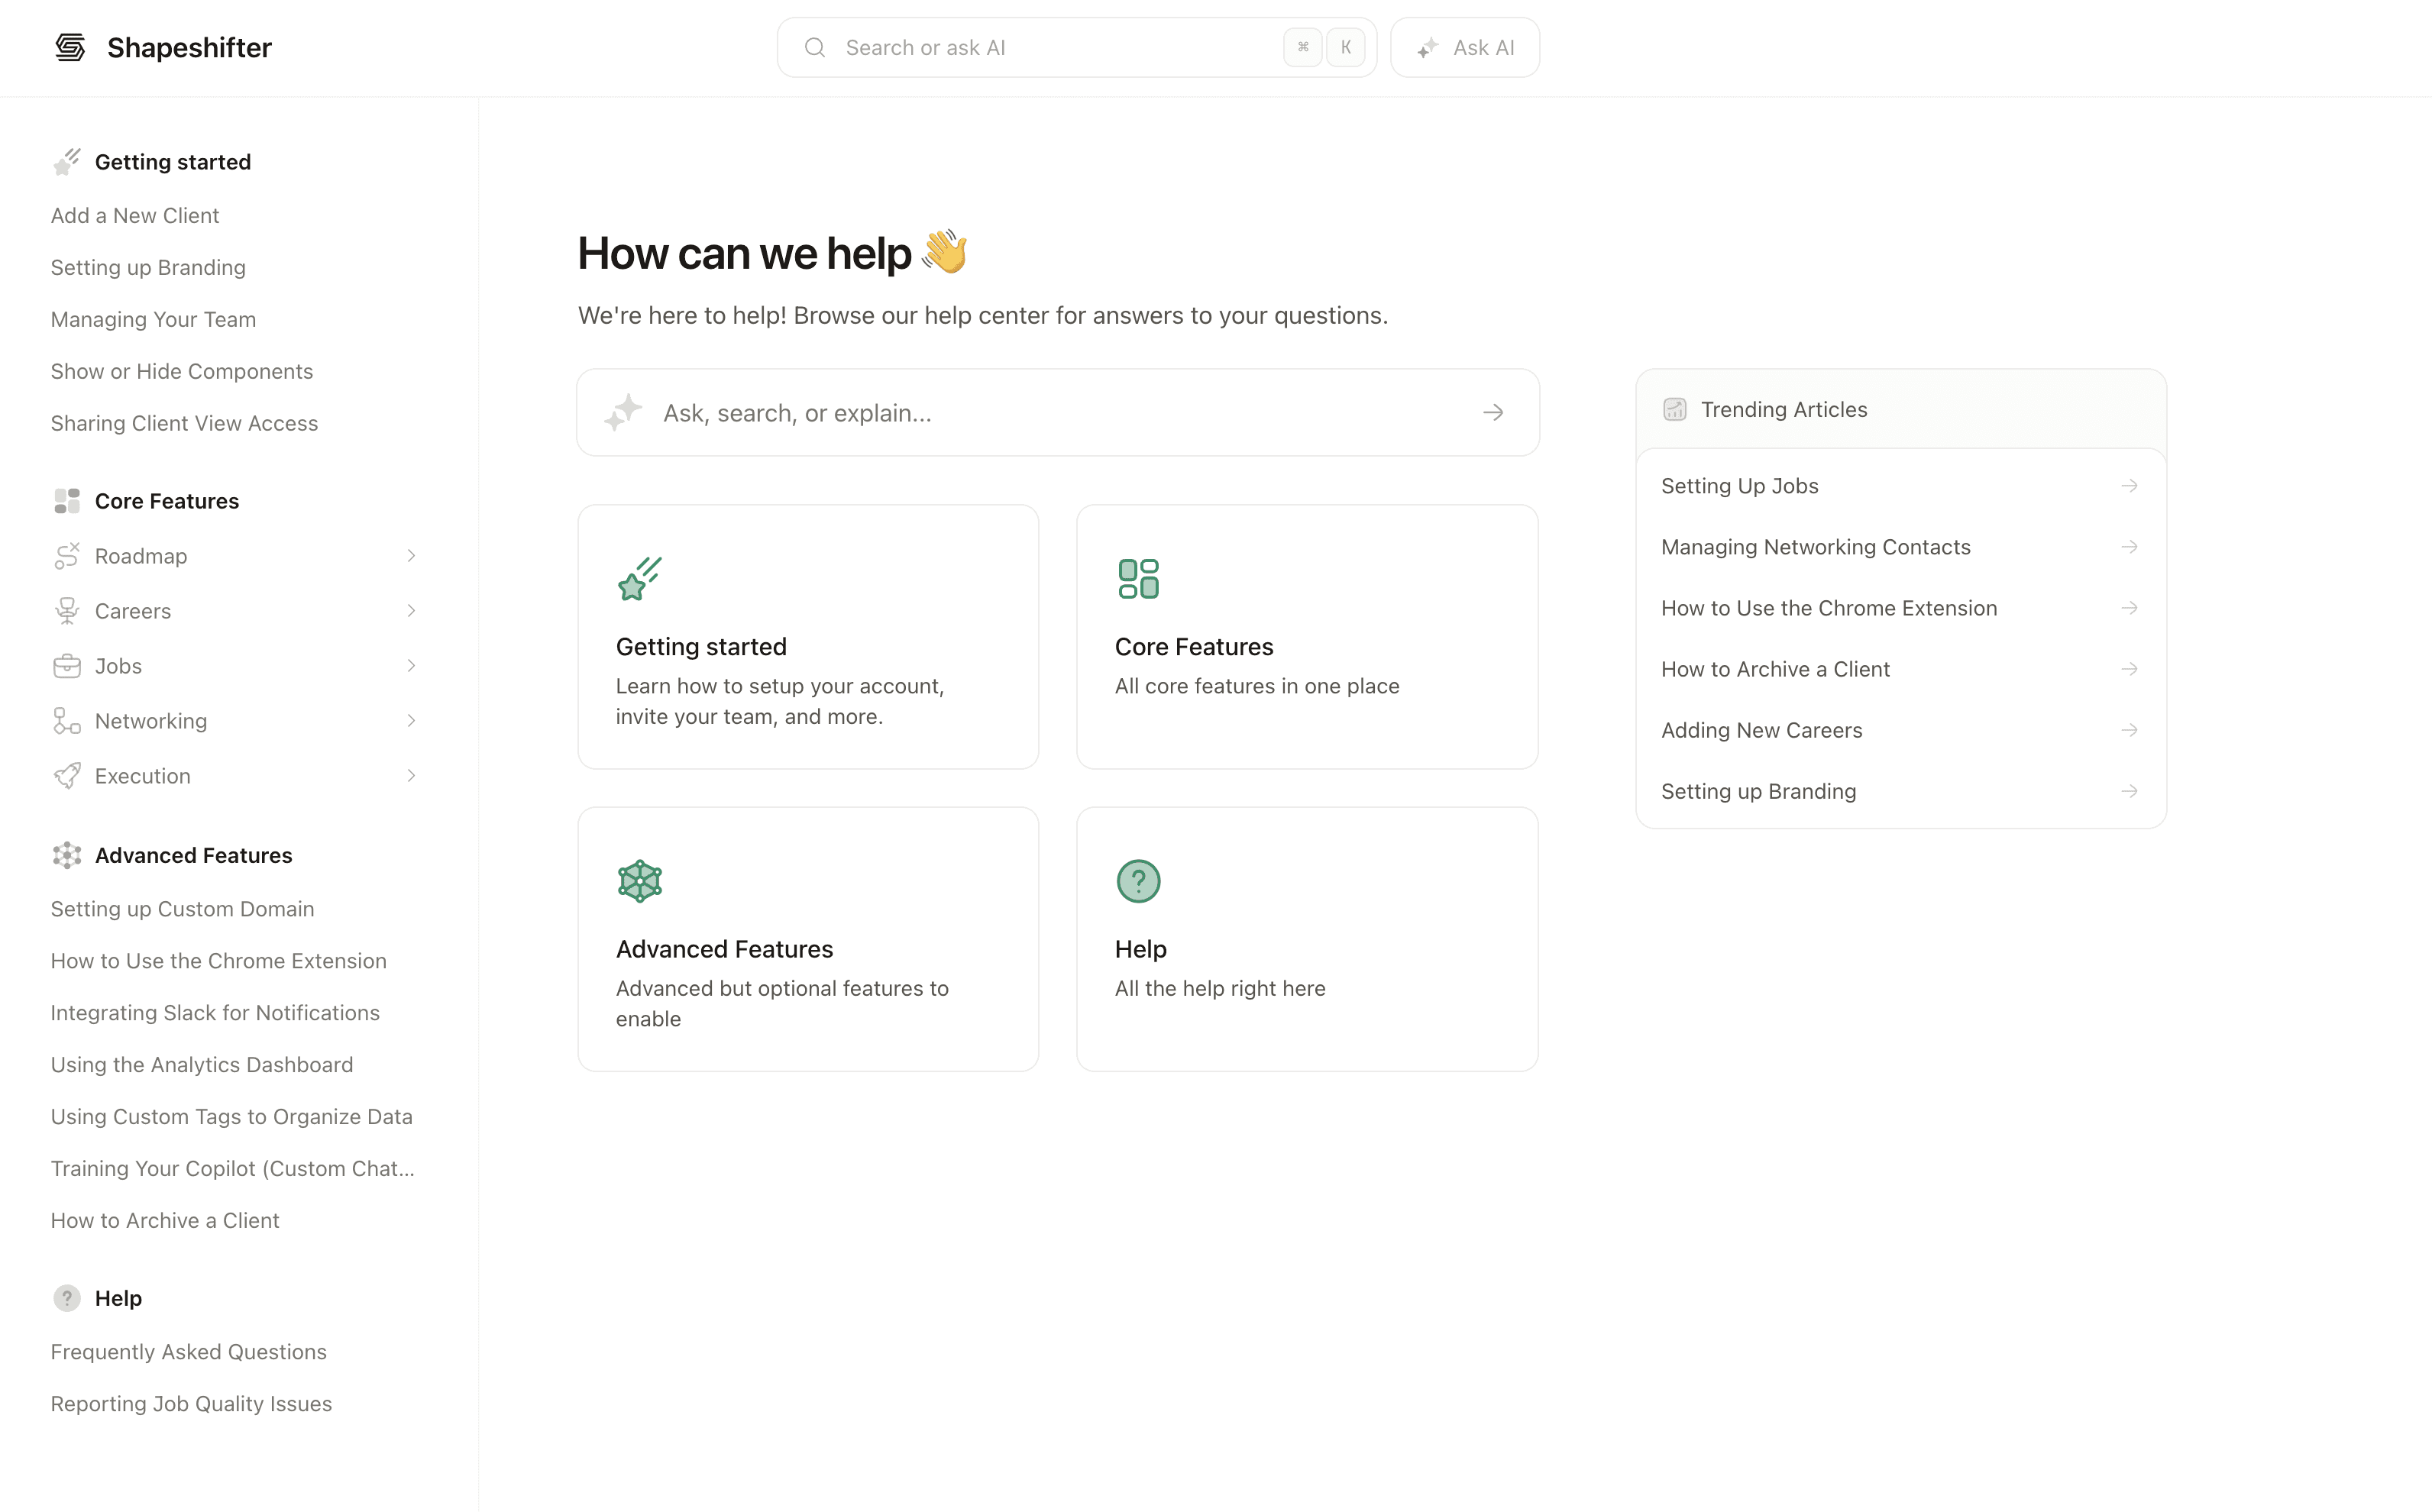The height and width of the screenshot is (1512, 2432).
Task: Focus the Ask, search, or explain field
Action: click(1050, 413)
